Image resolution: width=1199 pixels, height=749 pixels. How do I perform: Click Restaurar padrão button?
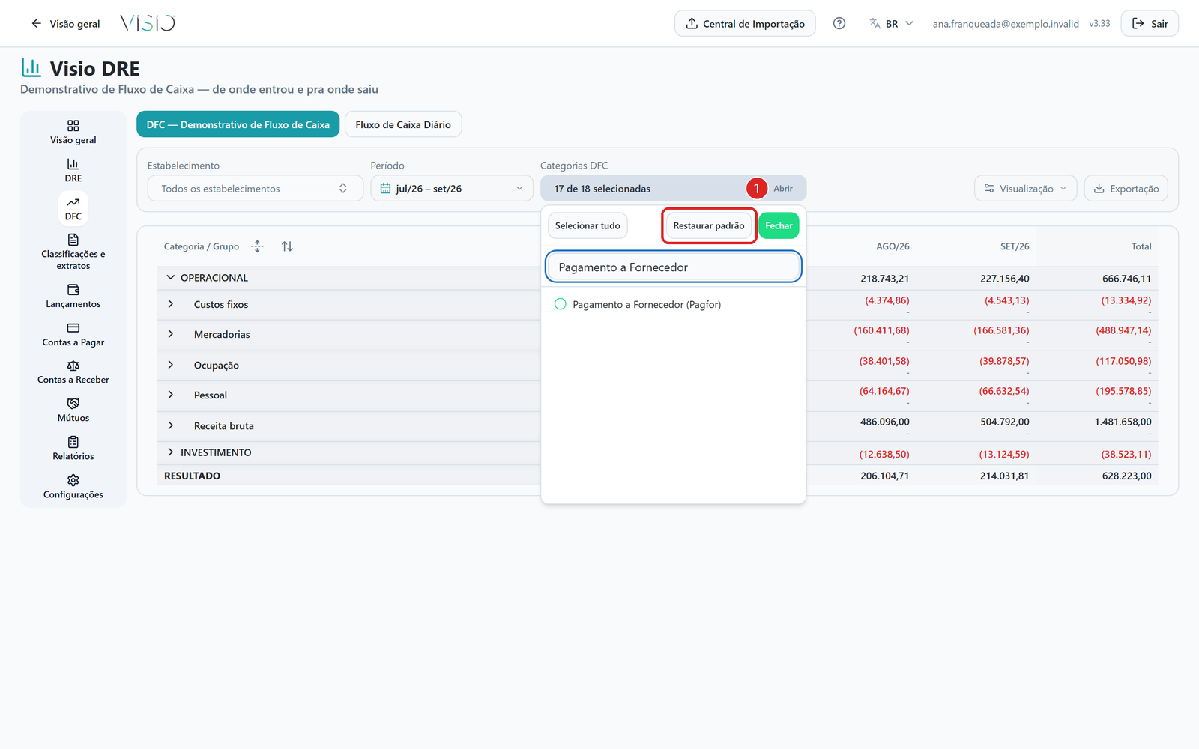708,225
